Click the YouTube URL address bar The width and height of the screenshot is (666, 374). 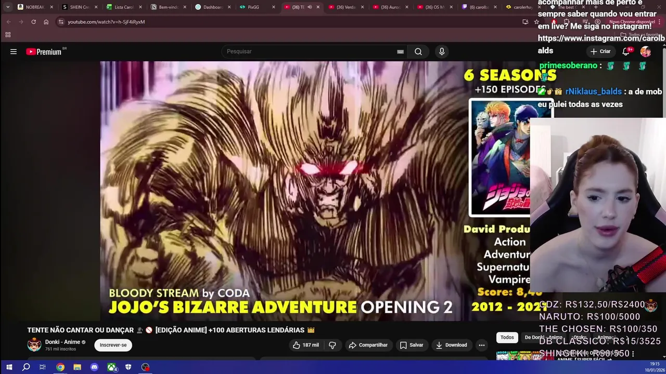(106, 22)
